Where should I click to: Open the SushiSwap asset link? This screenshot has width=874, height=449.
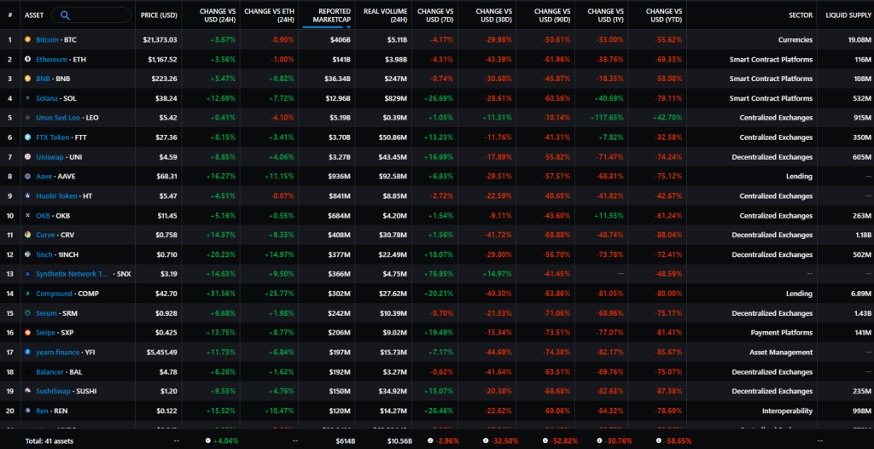(53, 391)
